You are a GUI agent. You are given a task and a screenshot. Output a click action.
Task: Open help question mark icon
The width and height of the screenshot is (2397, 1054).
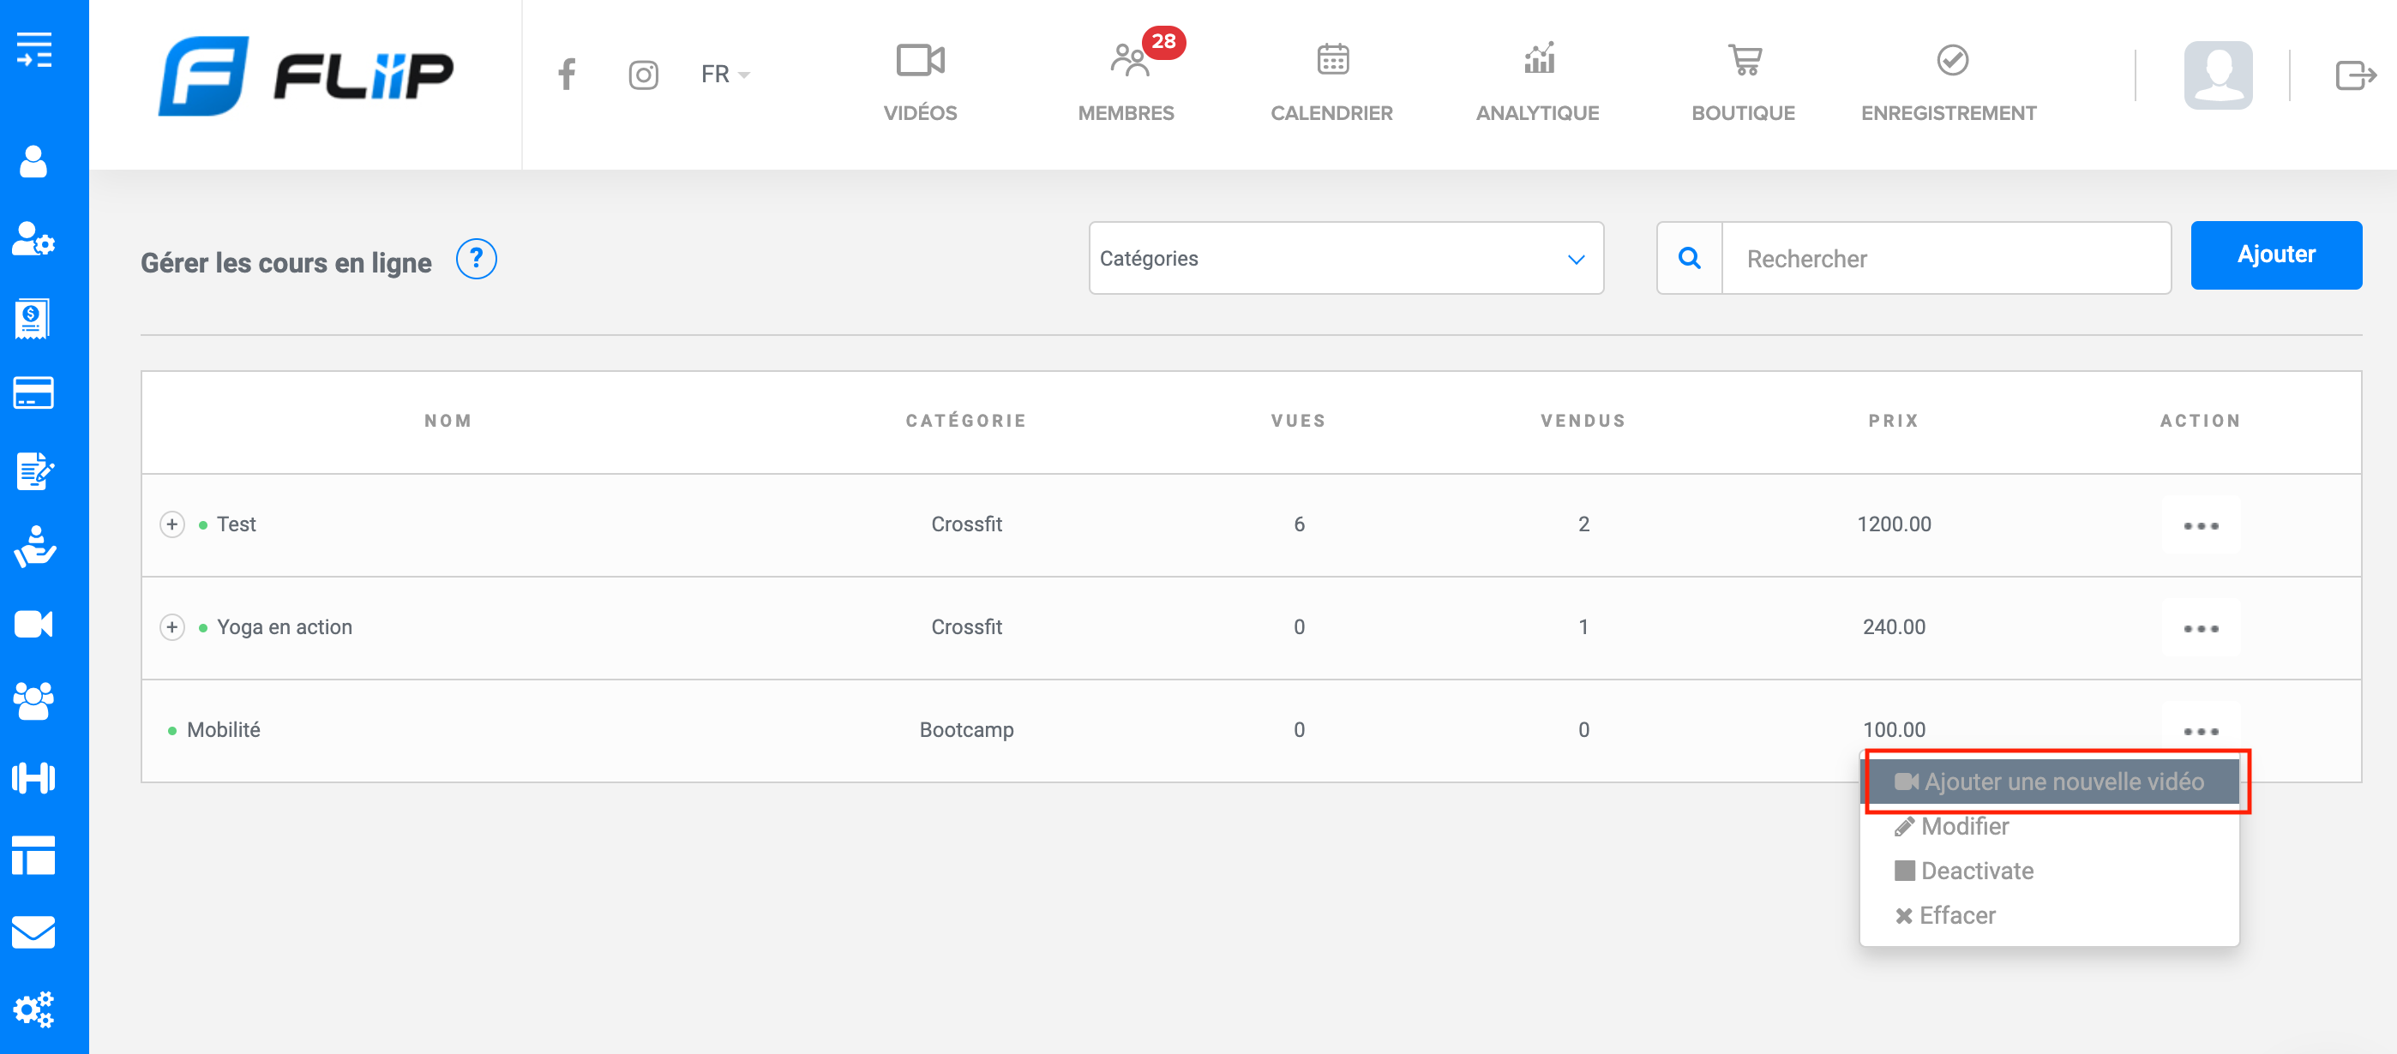pos(476,260)
